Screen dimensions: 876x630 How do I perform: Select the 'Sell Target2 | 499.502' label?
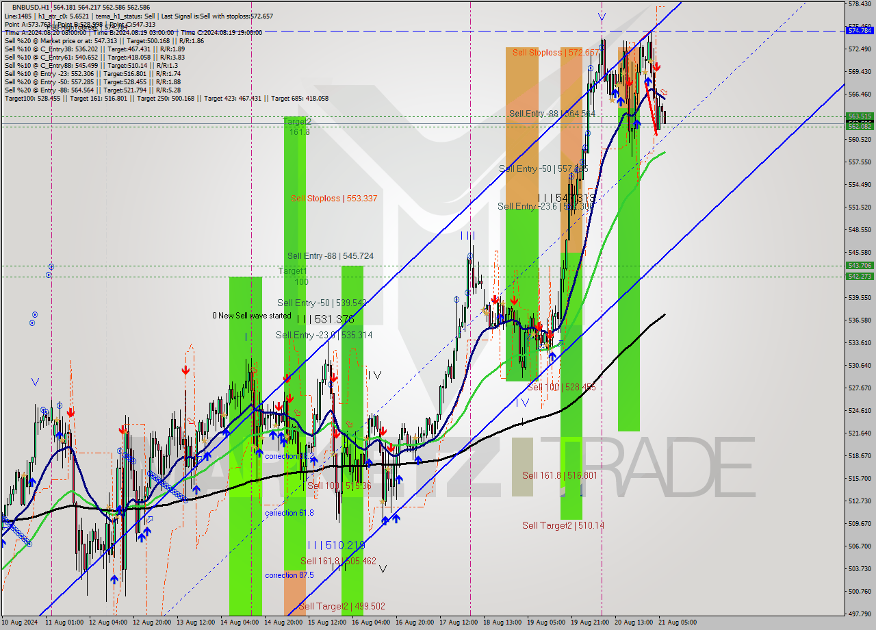click(342, 606)
